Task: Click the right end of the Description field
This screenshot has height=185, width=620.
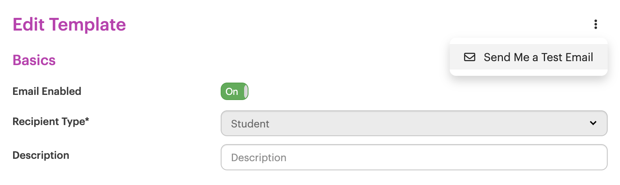Action: click(x=595, y=157)
